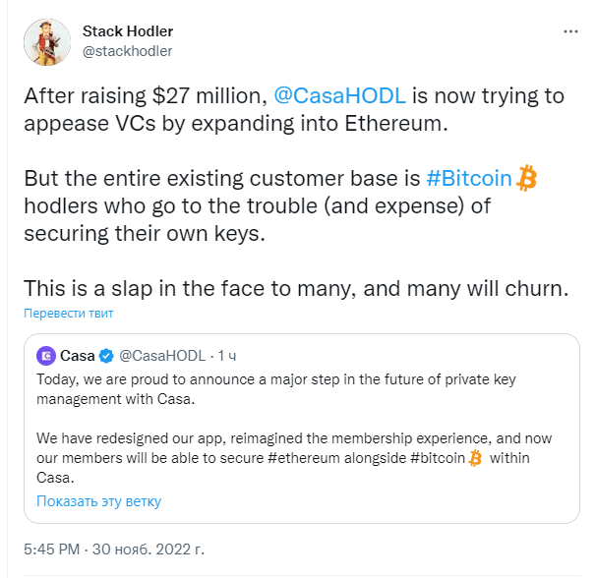Viewport: 596px width, 578px height.
Task: Click the Bitcoin emoji after #Bitcoin
Action: (526, 178)
